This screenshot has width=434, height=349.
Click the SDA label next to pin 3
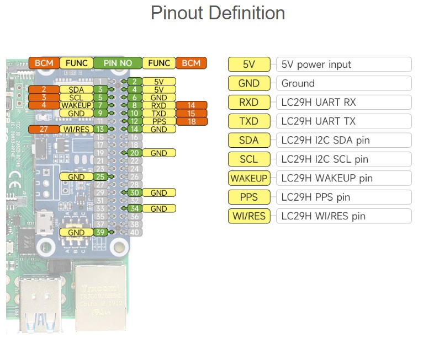[76, 89]
